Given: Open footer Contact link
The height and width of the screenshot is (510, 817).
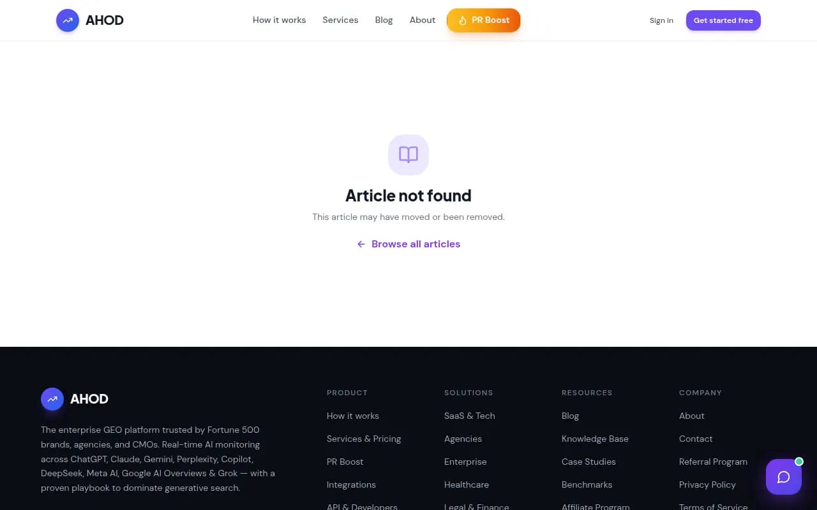Looking at the screenshot, I should [x=696, y=439].
